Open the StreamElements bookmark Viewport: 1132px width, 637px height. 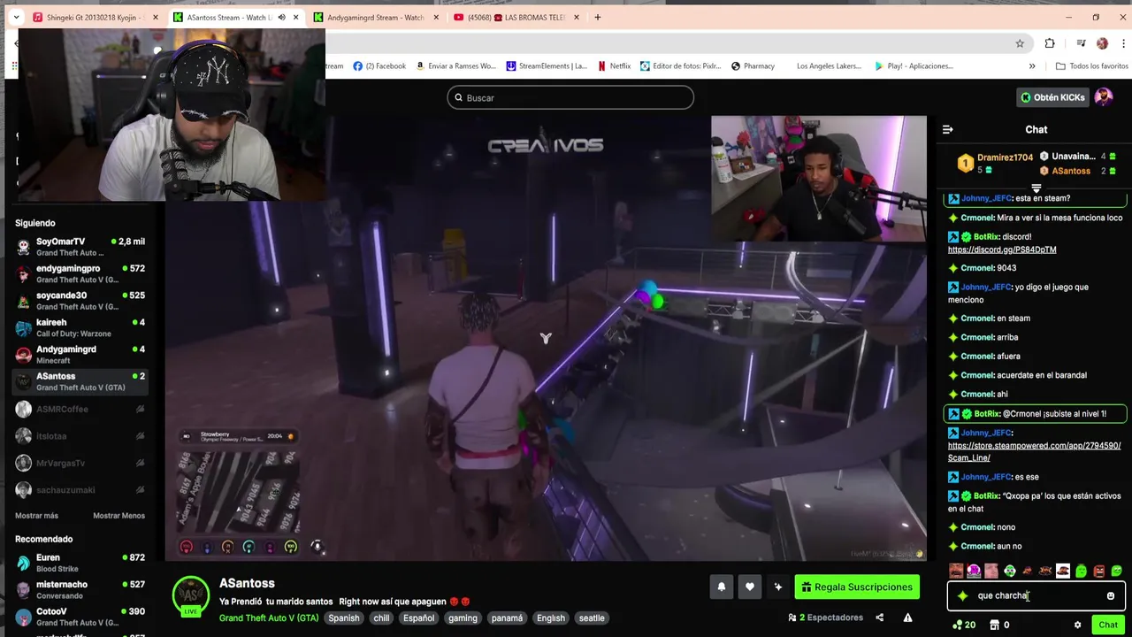[x=546, y=65]
